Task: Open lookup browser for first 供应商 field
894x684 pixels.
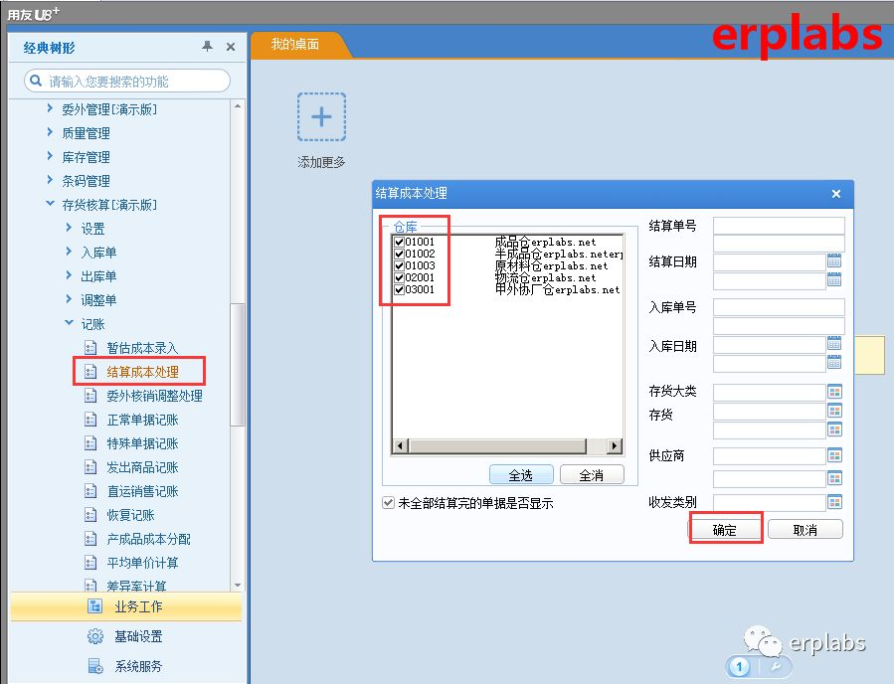Action: coord(834,455)
